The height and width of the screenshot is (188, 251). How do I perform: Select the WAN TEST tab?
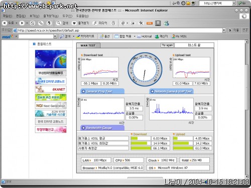[88, 46]
